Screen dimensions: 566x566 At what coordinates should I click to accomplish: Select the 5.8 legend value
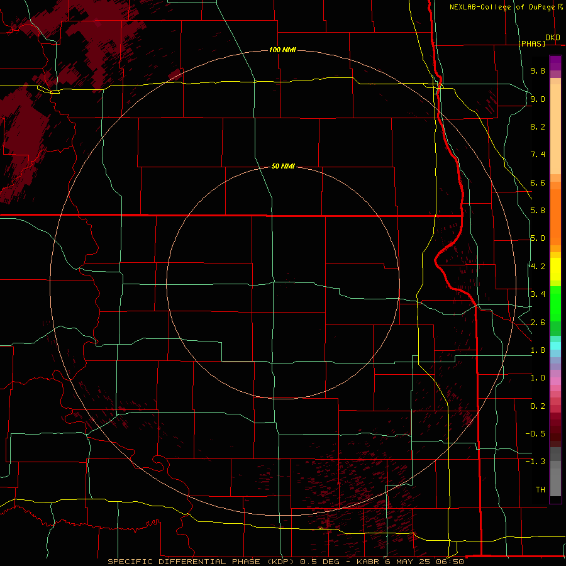point(538,211)
